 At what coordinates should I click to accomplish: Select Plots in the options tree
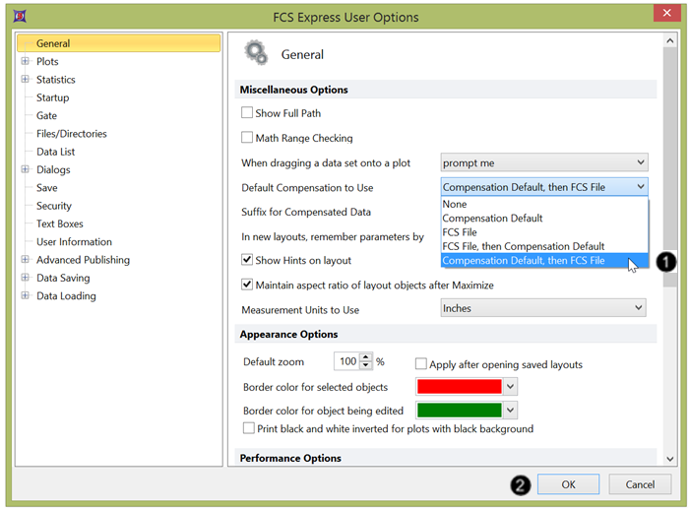(x=47, y=61)
